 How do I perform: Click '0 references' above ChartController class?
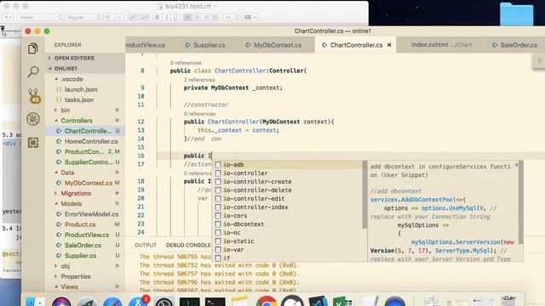click(186, 63)
